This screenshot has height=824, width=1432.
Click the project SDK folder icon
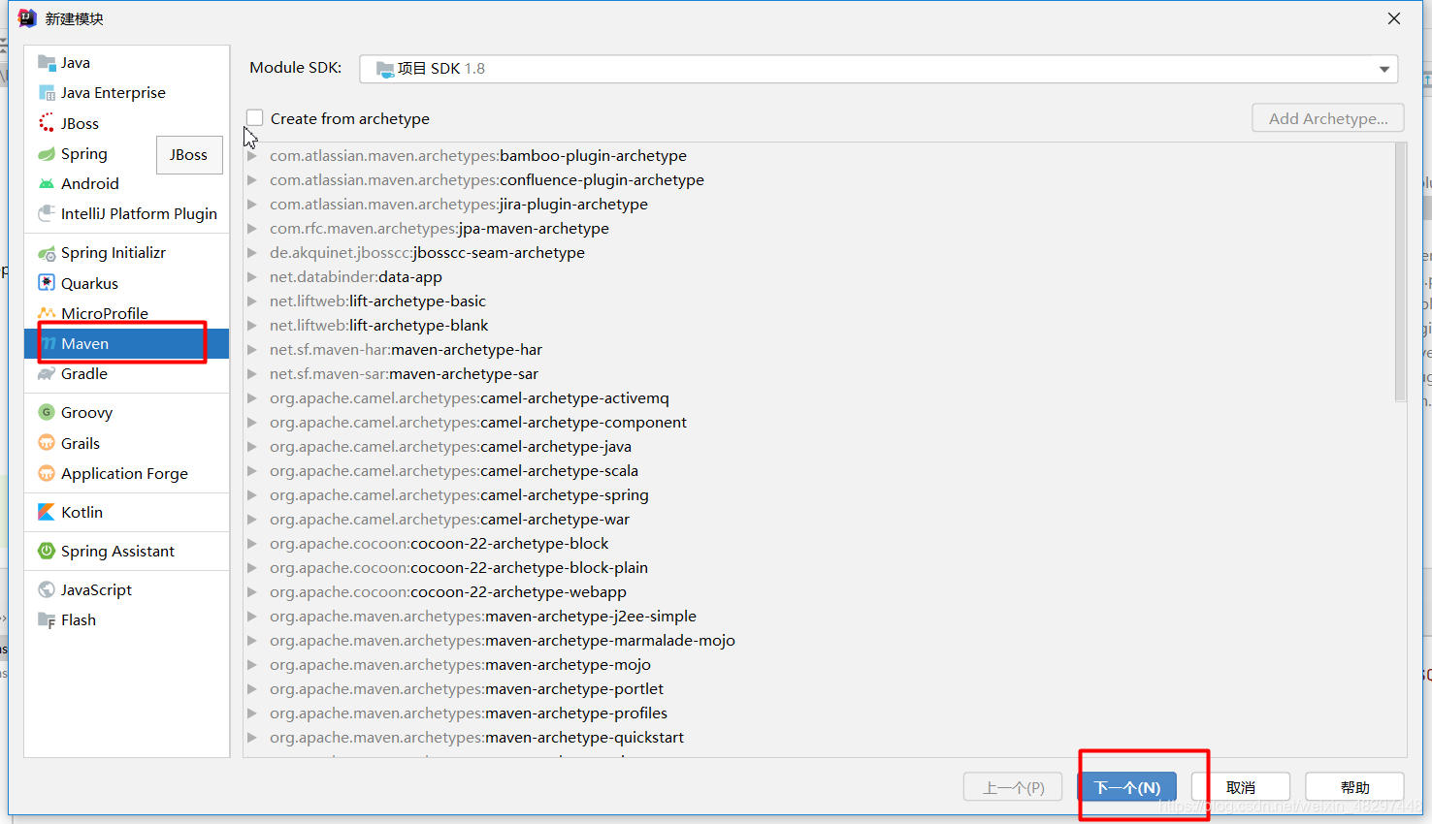pyautogui.click(x=385, y=69)
